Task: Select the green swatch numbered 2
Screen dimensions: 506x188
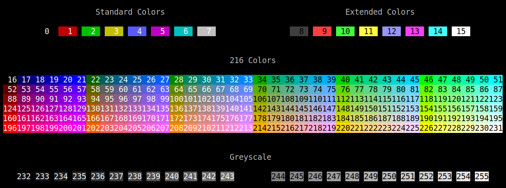Action: (x=91, y=31)
